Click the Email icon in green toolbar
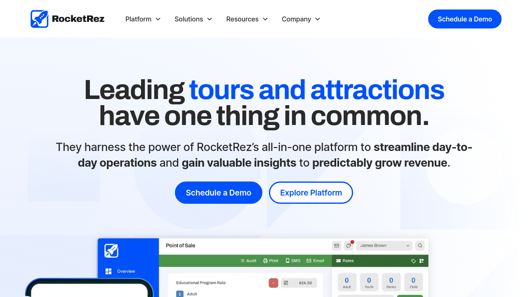The width and height of the screenshot is (528, 297). pos(309,261)
